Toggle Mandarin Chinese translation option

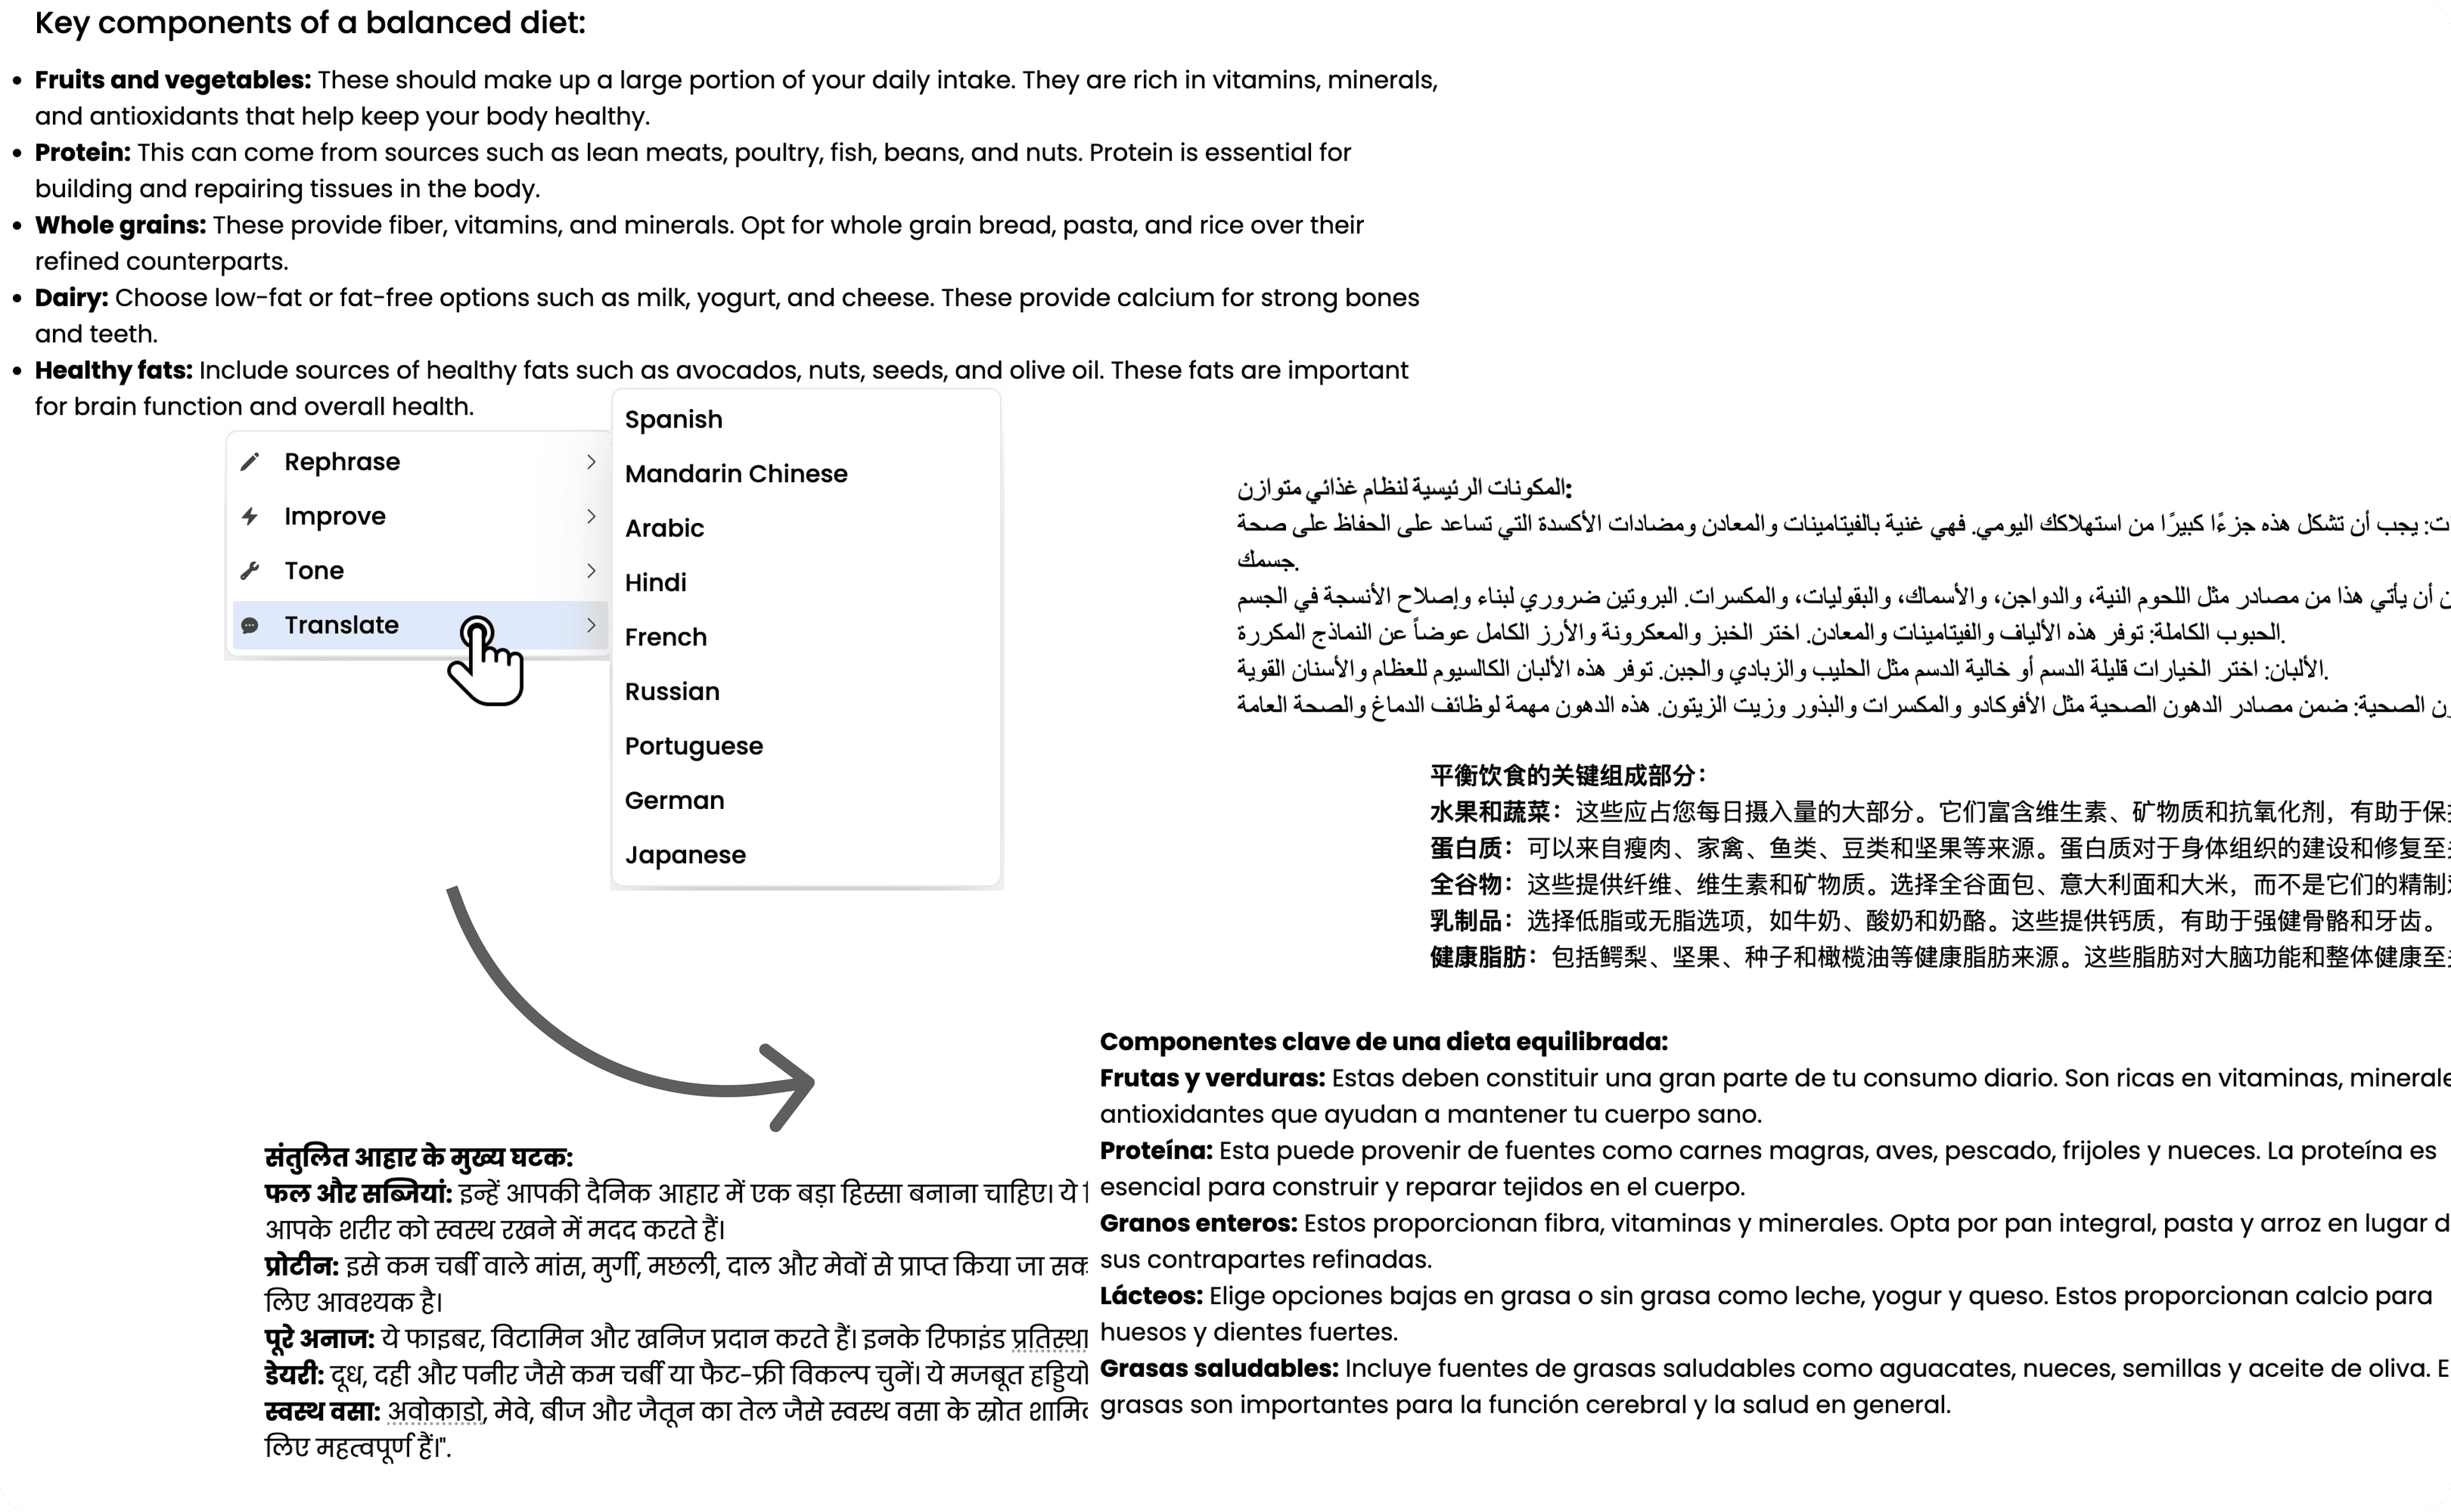(738, 473)
